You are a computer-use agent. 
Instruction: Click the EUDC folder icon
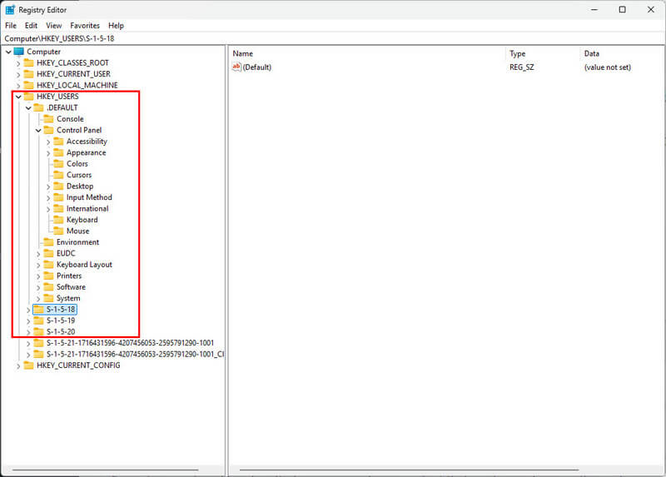tap(49, 253)
